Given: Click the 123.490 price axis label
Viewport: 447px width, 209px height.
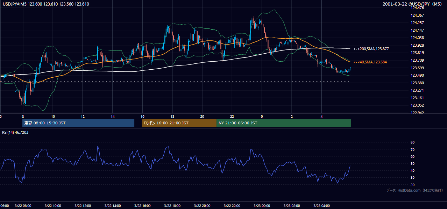Looking at the screenshot, I should 417,75.
